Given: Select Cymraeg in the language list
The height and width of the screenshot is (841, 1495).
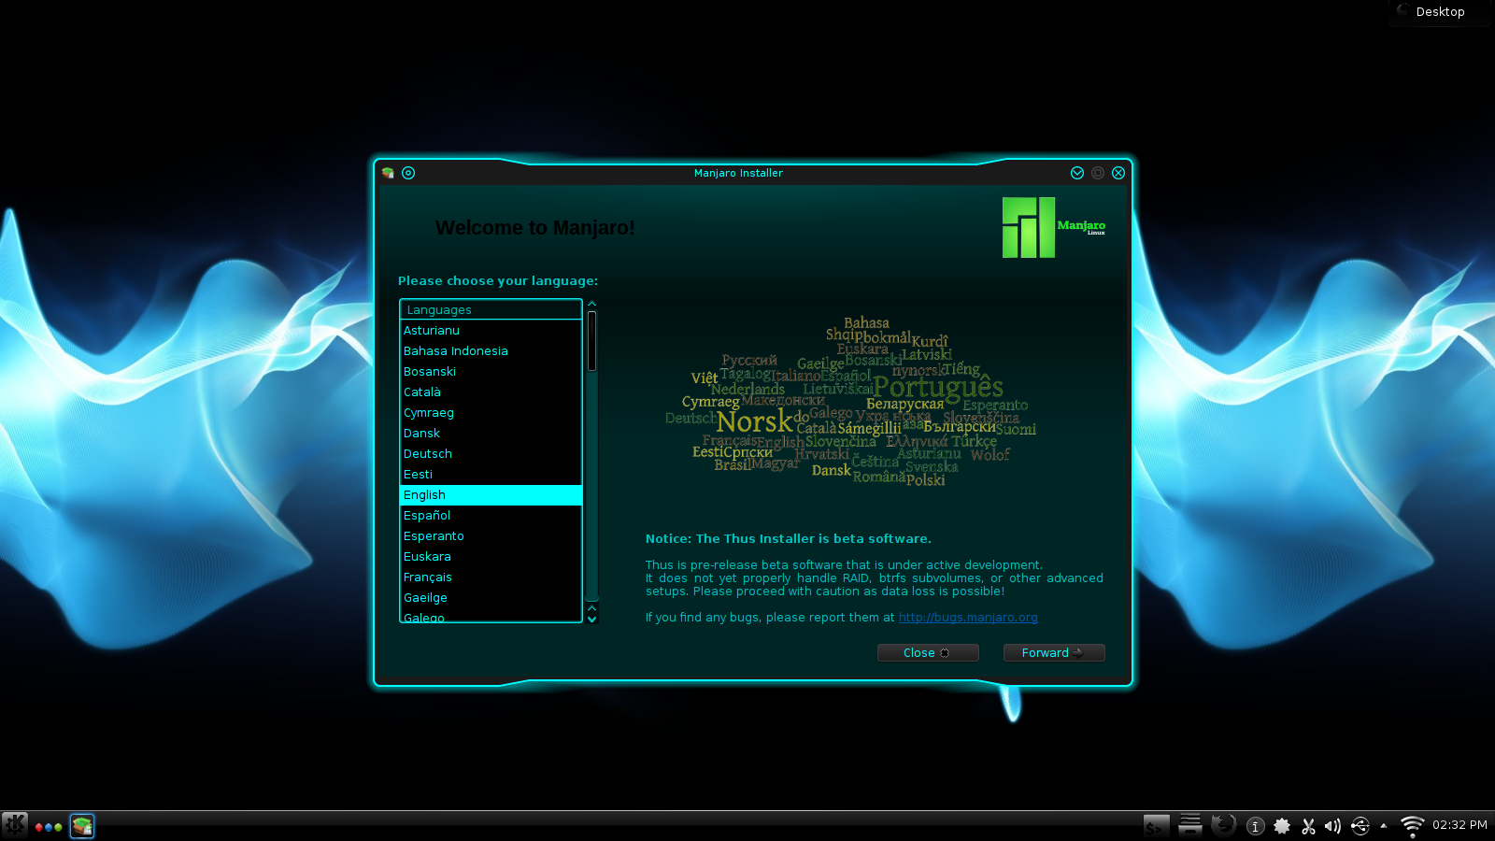Looking at the screenshot, I should pos(491,413).
